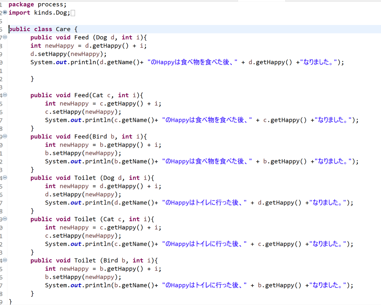Click Bird parameter type in Feed method
The width and height of the screenshot is (381, 305).
click(100, 137)
